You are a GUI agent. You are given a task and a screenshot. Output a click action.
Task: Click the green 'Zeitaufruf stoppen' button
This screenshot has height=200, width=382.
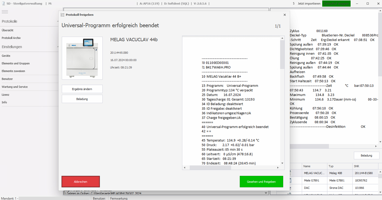[336, 4]
